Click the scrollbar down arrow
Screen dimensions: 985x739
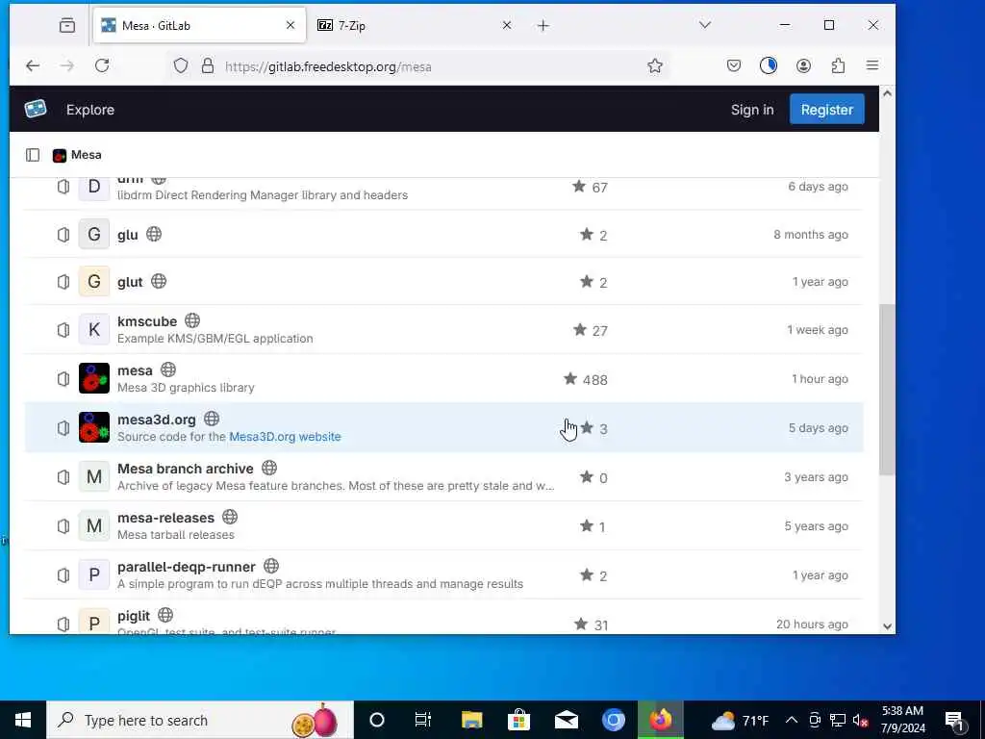(x=887, y=625)
